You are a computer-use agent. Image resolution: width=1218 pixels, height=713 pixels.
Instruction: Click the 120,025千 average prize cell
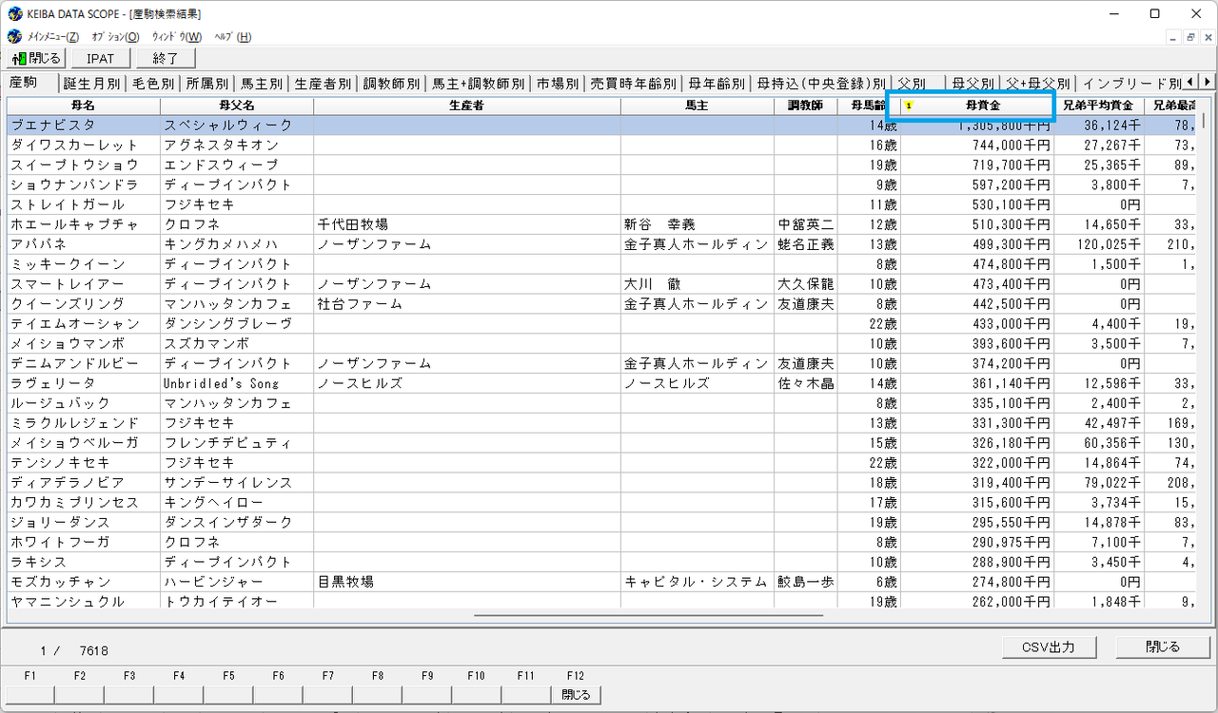tap(1099, 244)
